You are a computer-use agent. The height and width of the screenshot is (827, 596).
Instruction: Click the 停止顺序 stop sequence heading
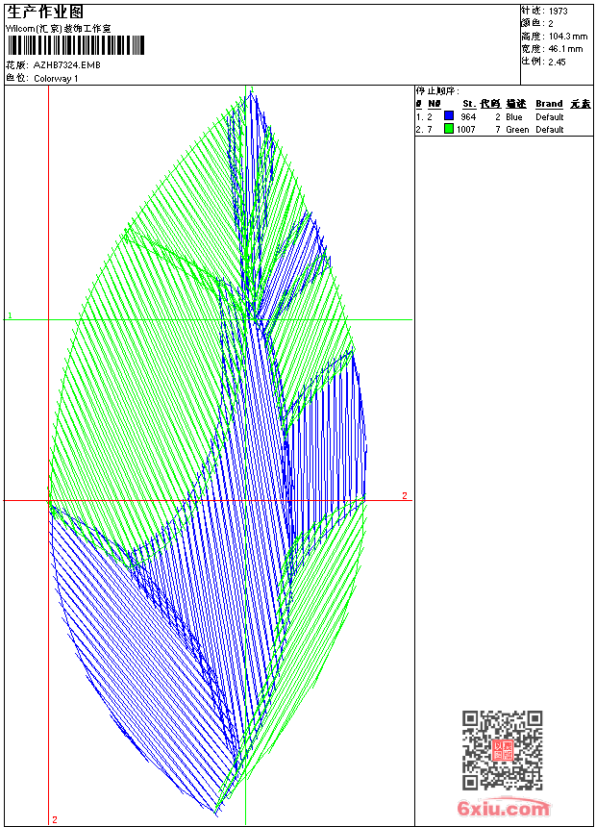click(436, 90)
